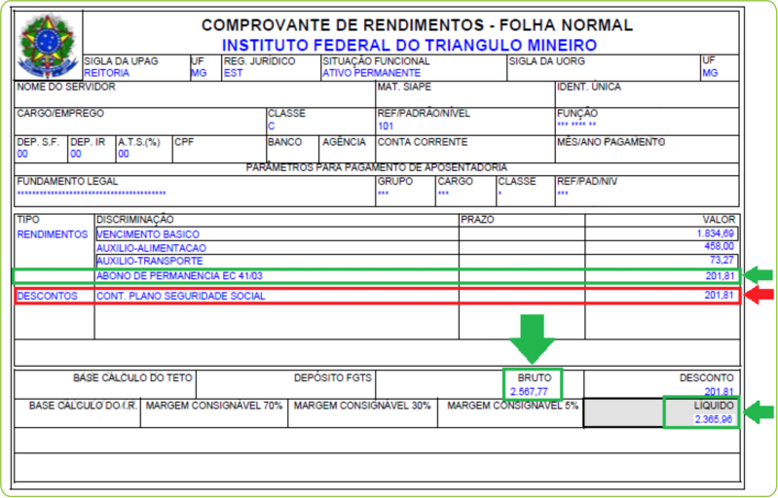Select the amount "73,27"
This screenshot has width=778, height=498.
coord(722,260)
